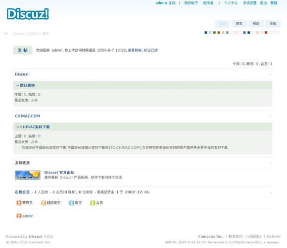Click the 查看新帖 link
The height and width of the screenshot is (248, 287).
point(135,50)
